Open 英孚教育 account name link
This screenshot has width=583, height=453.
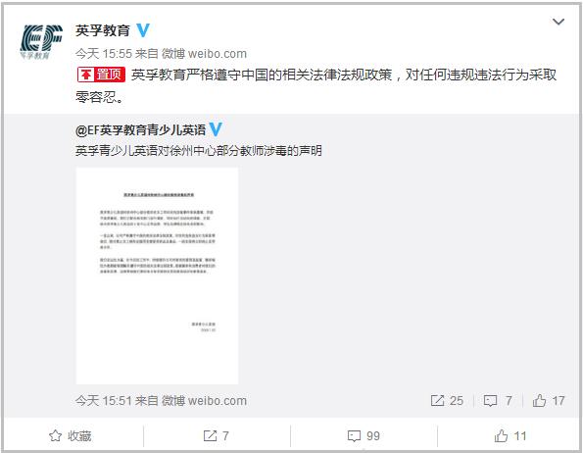pyautogui.click(x=103, y=30)
